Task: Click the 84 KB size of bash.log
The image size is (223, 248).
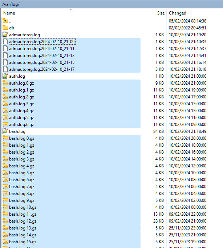Action: [x=158, y=131]
